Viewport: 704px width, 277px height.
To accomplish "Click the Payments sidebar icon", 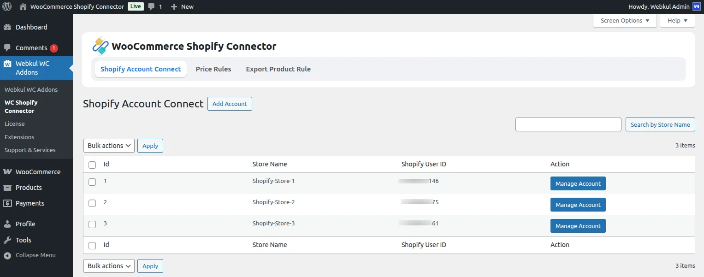I will [x=7, y=203].
